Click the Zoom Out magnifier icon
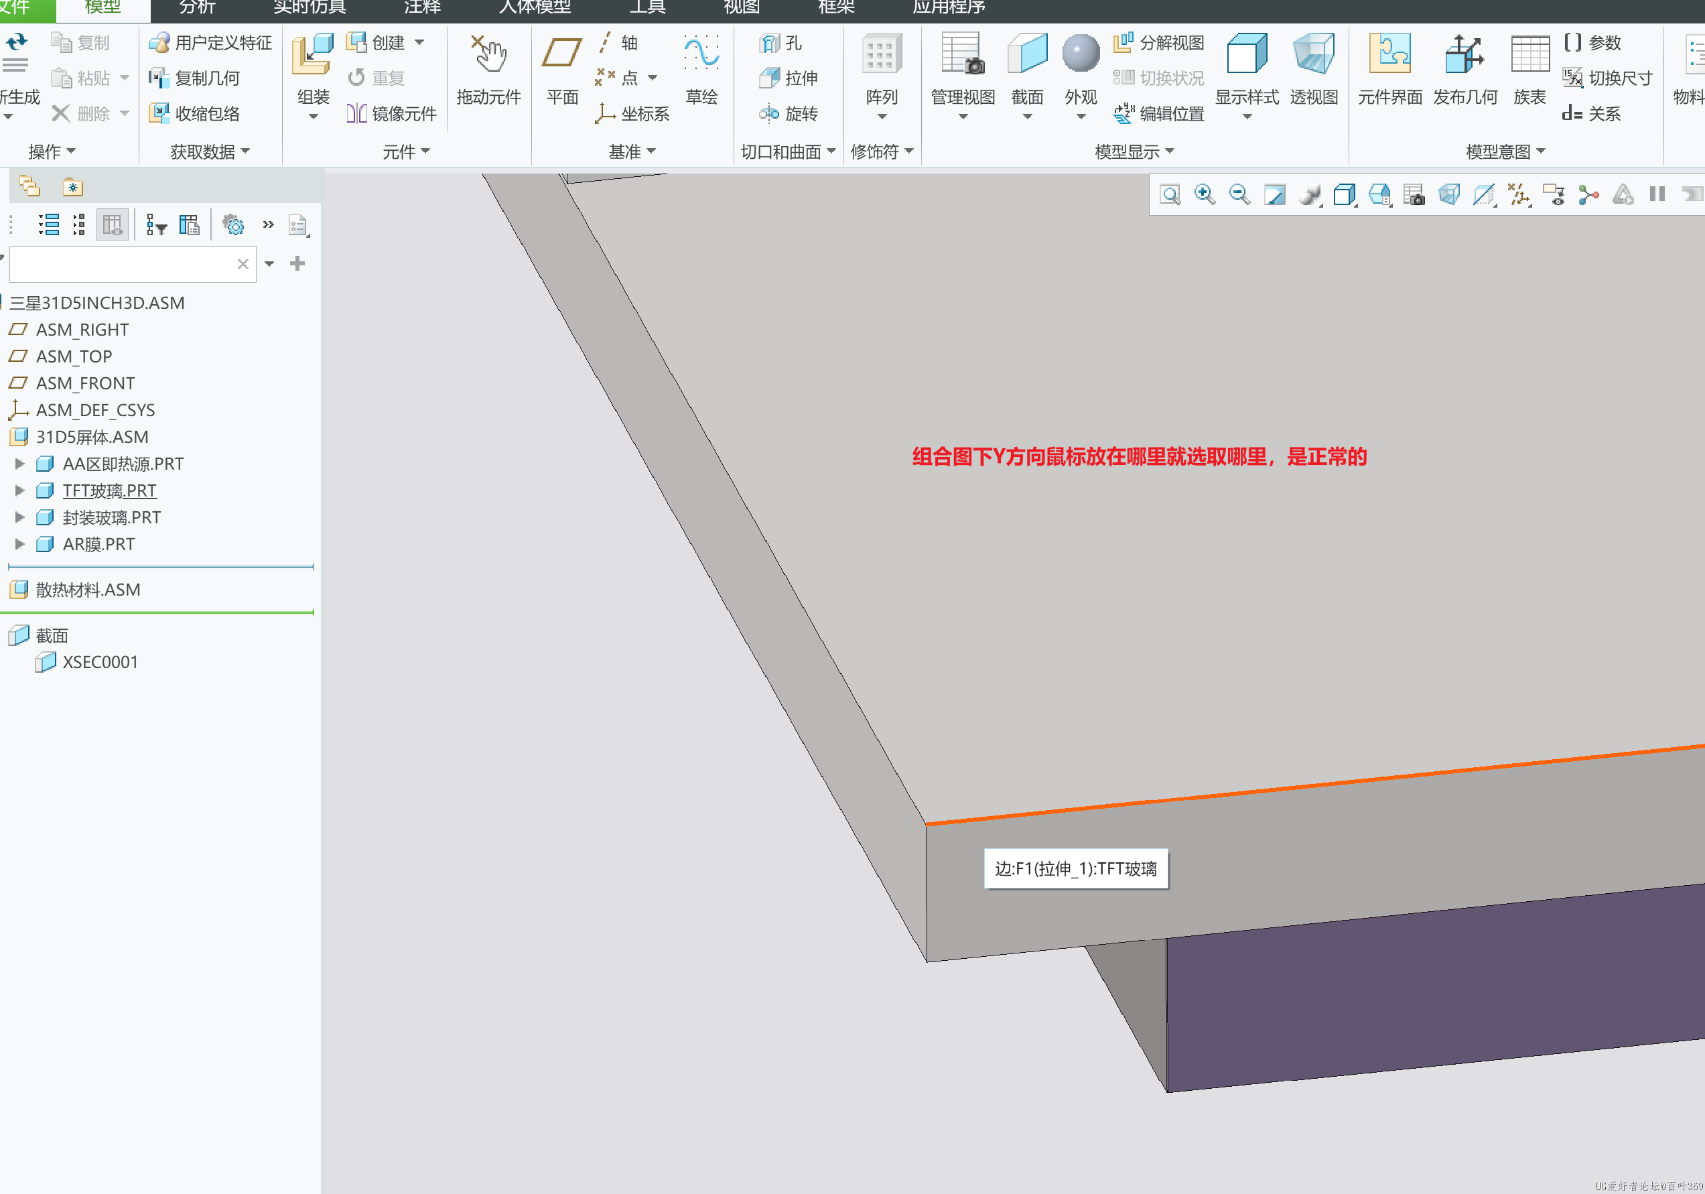The image size is (1705, 1194). coord(1239,195)
